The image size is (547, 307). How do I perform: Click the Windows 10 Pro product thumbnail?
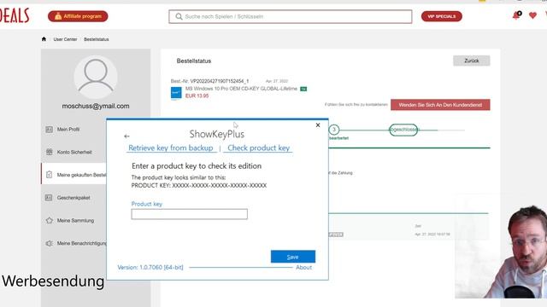pyautogui.click(x=176, y=93)
